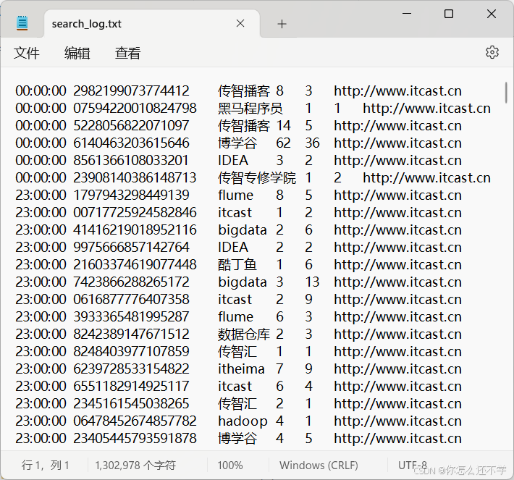Click user ID 1797943298449139
Viewport: 514px width, 480px height.
point(131,195)
